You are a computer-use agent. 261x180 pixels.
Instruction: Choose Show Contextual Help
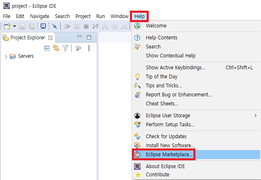point(196,56)
